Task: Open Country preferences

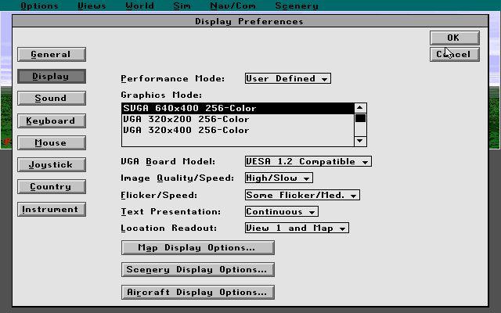Action: click(52, 186)
